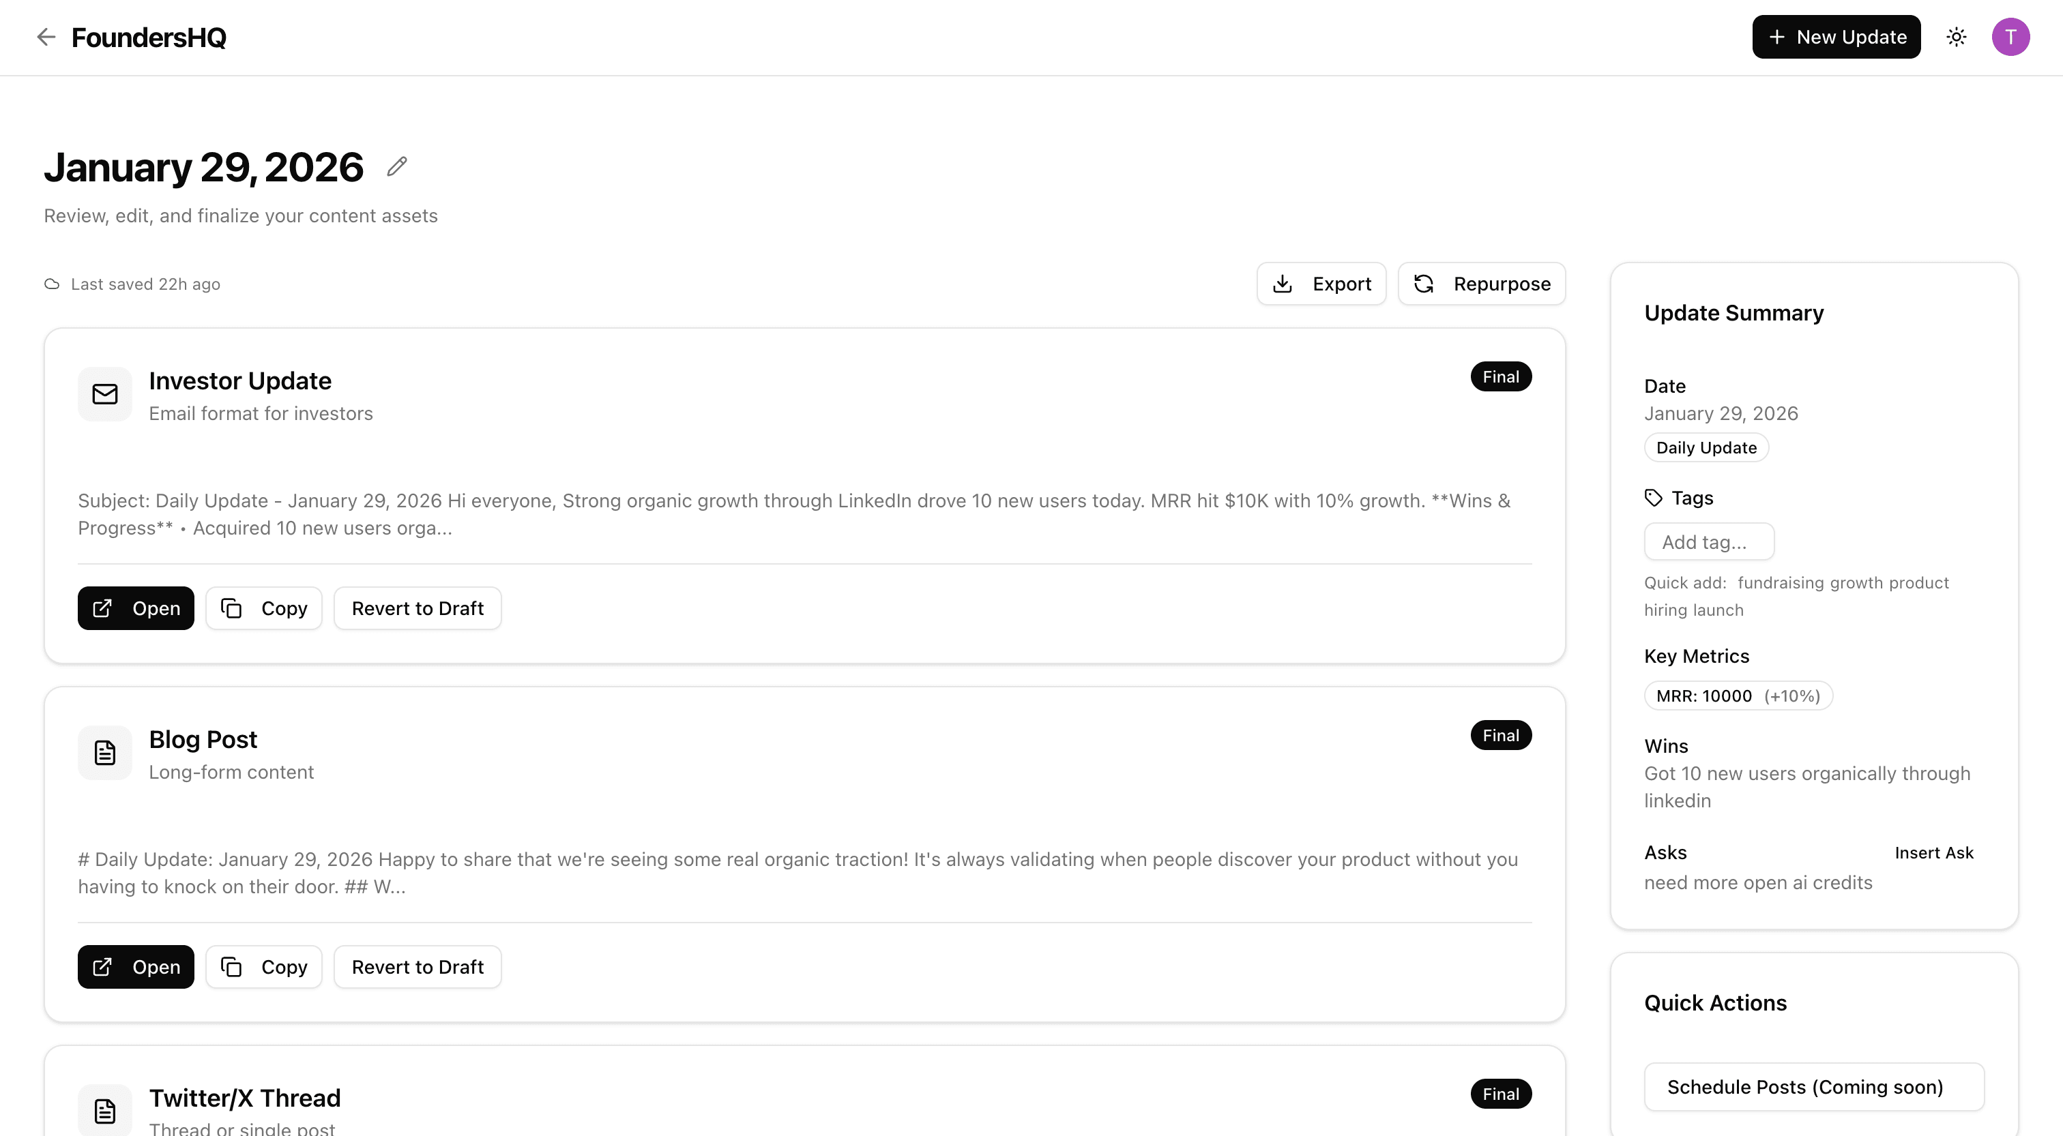The width and height of the screenshot is (2063, 1136).
Task: Toggle light/dark theme with the sun icon
Action: pyautogui.click(x=1957, y=37)
